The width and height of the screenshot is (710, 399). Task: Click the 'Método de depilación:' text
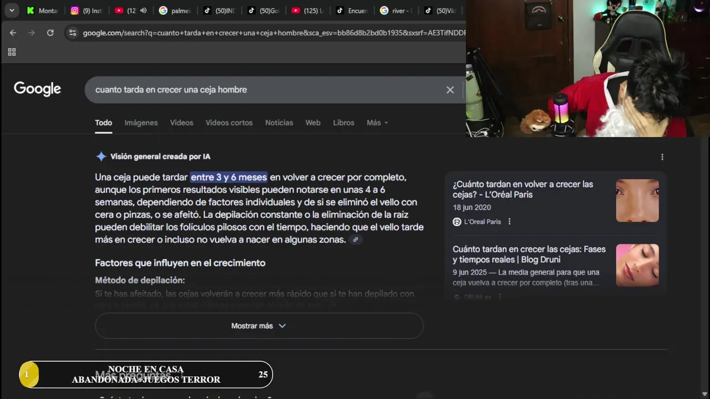pyautogui.click(x=140, y=280)
